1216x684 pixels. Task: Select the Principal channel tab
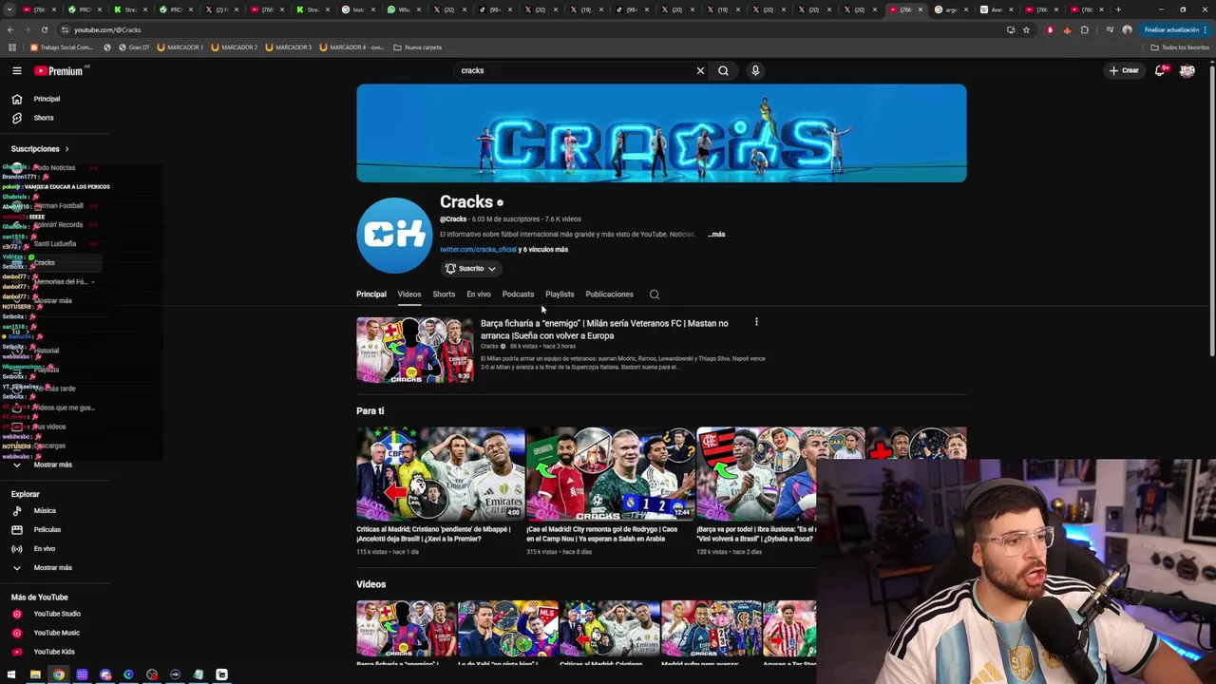point(371,294)
